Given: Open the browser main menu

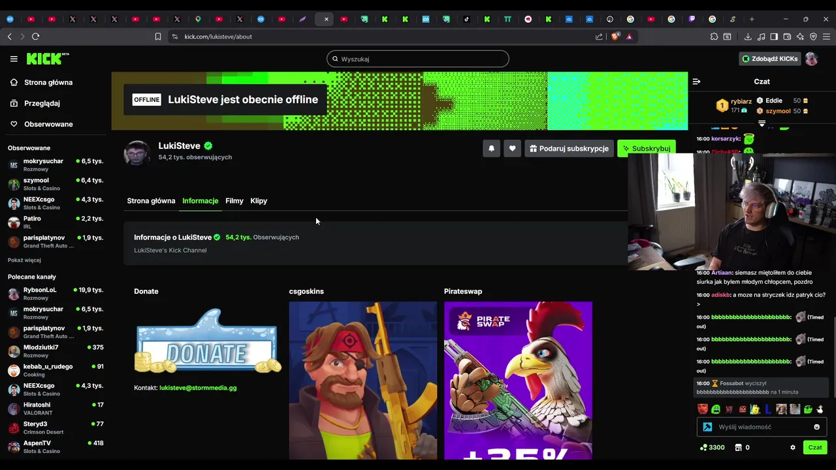Looking at the screenshot, I should (826, 37).
